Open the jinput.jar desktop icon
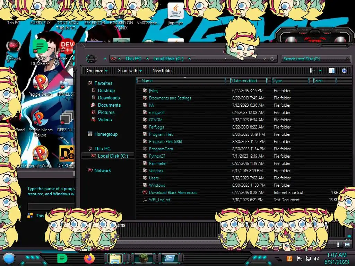This screenshot has height=266, width=355. [175, 14]
